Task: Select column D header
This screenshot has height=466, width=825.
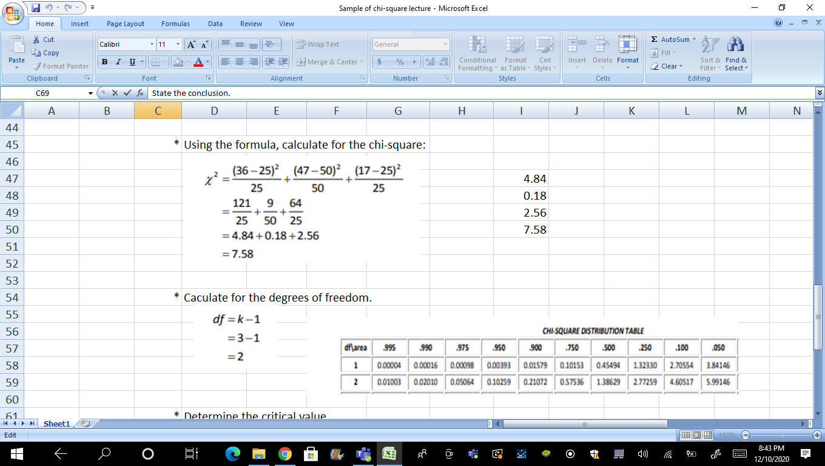Action: coord(214,110)
